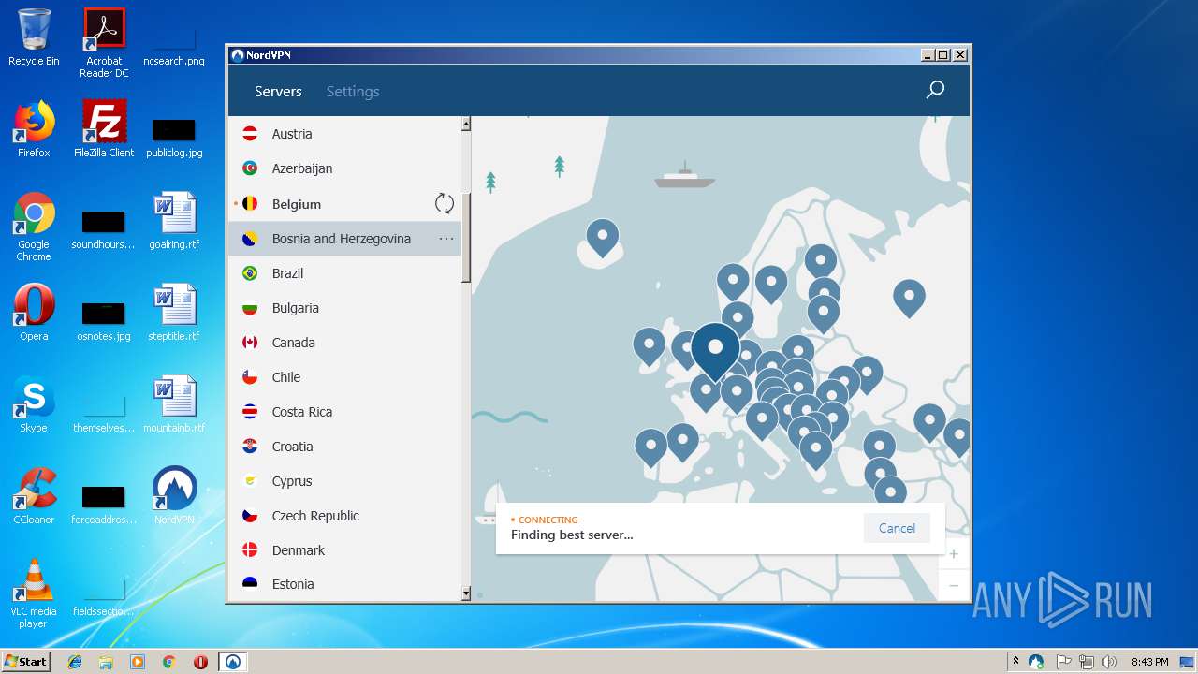Open Windows Explorer from the taskbar
This screenshot has height=674, width=1198.
click(106, 662)
